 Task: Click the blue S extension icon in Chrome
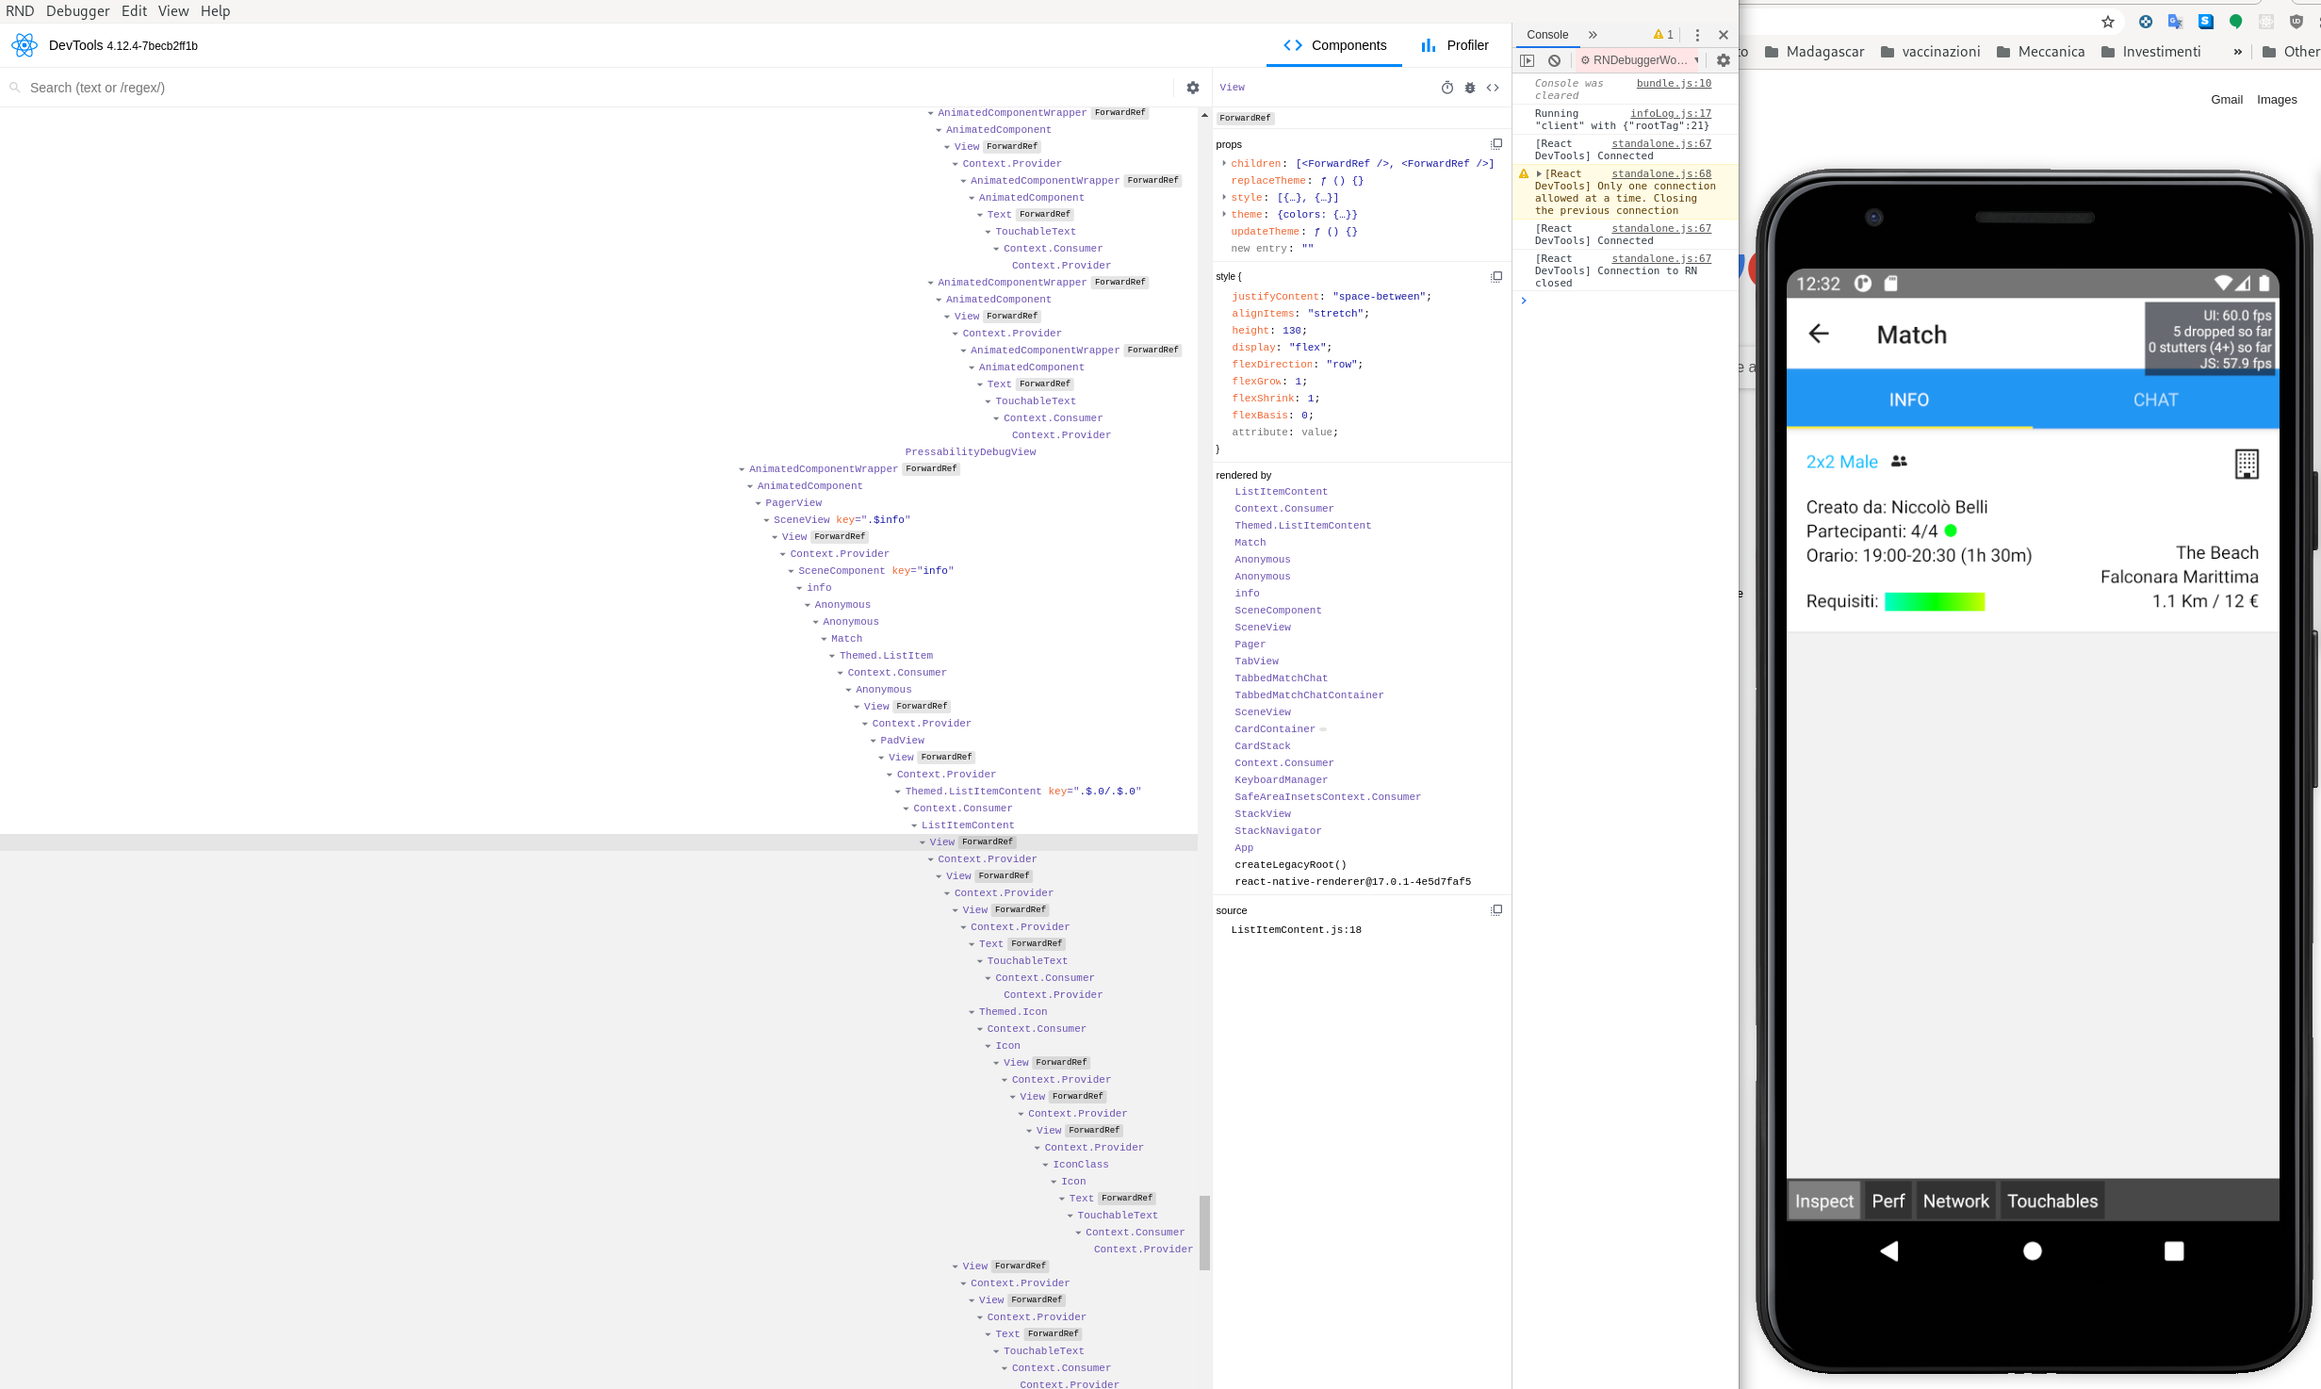tap(2206, 22)
